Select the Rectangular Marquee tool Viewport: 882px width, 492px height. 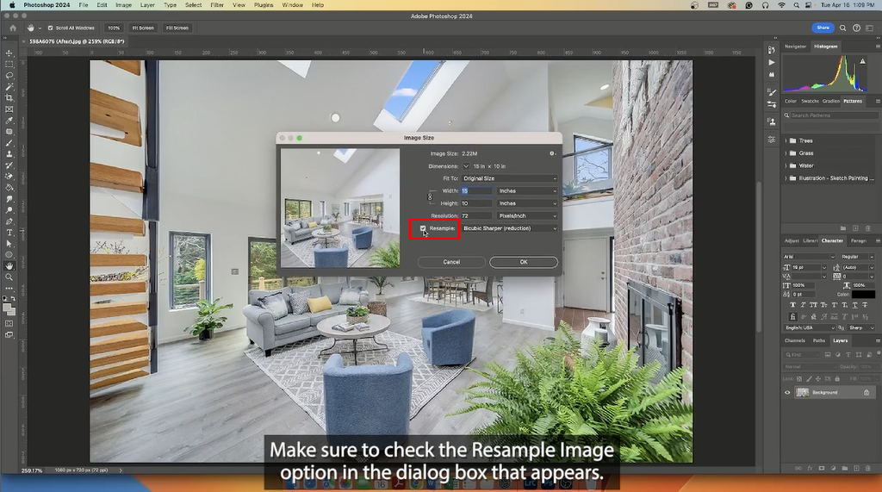pyautogui.click(x=9, y=64)
